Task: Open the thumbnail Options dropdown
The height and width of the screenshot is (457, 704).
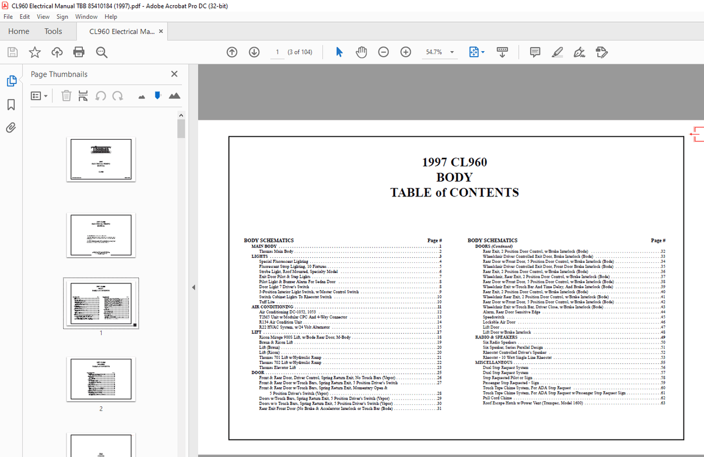Action: (39, 95)
